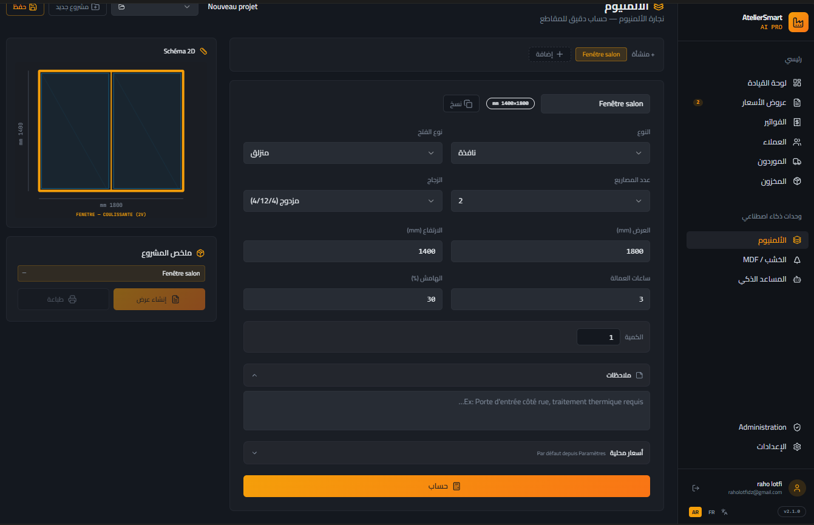This screenshot has width=814, height=525.
Task: Click the logout icon next to raho lotfi
Action: point(696,488)
